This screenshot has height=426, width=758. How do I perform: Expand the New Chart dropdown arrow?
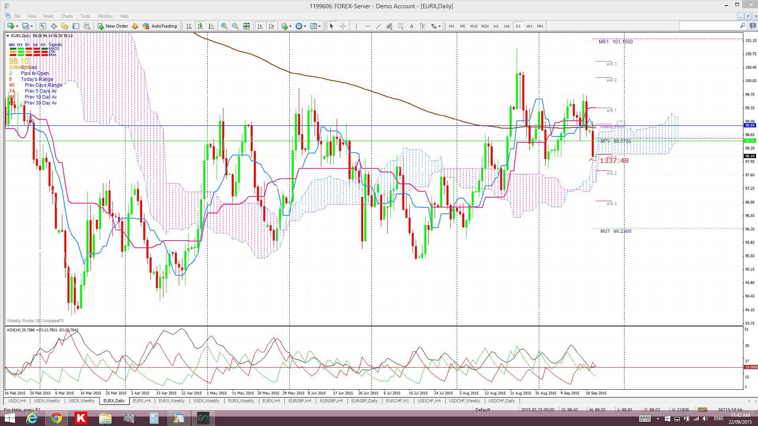pos(17,26)
